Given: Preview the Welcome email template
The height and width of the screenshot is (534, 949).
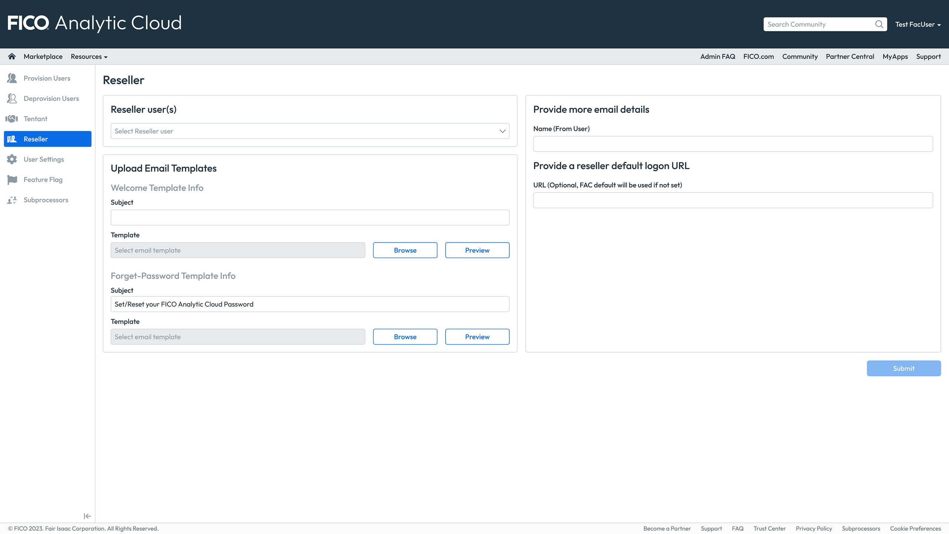Looking at the screenshot, I should pos(477,250).
